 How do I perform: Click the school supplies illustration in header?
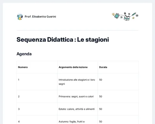tap(125, 16)
